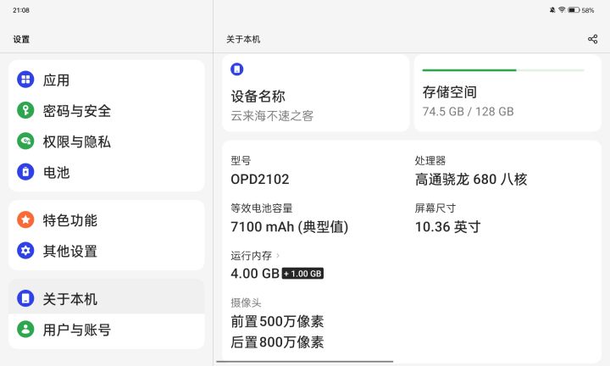Click the horizontal scrollbar at the bottom
Viewport: 610px width, 366px height.
(x=304, y=362)
